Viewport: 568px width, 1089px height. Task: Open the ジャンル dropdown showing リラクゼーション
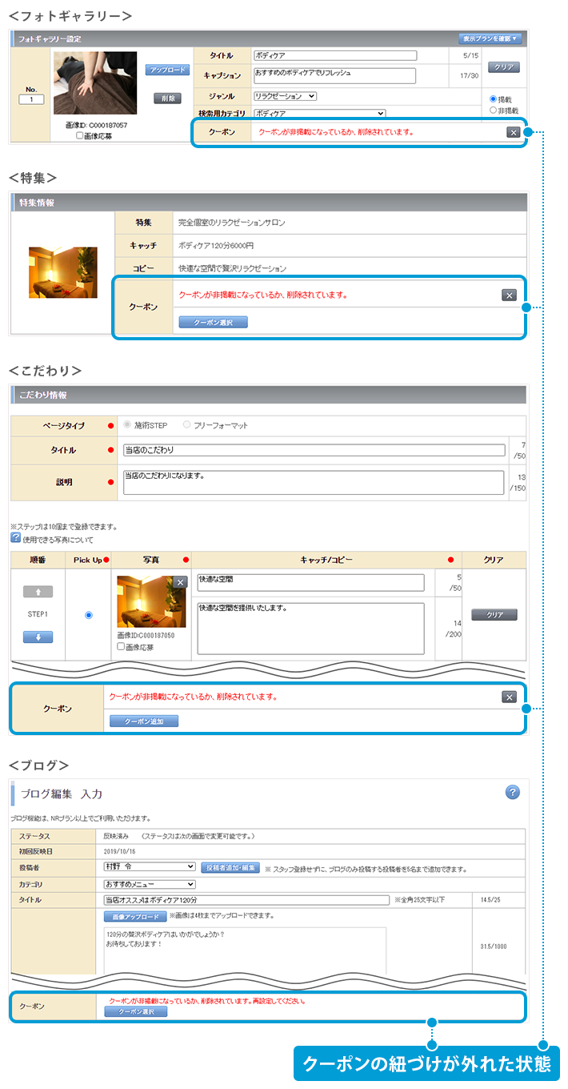tap(285, 96)
